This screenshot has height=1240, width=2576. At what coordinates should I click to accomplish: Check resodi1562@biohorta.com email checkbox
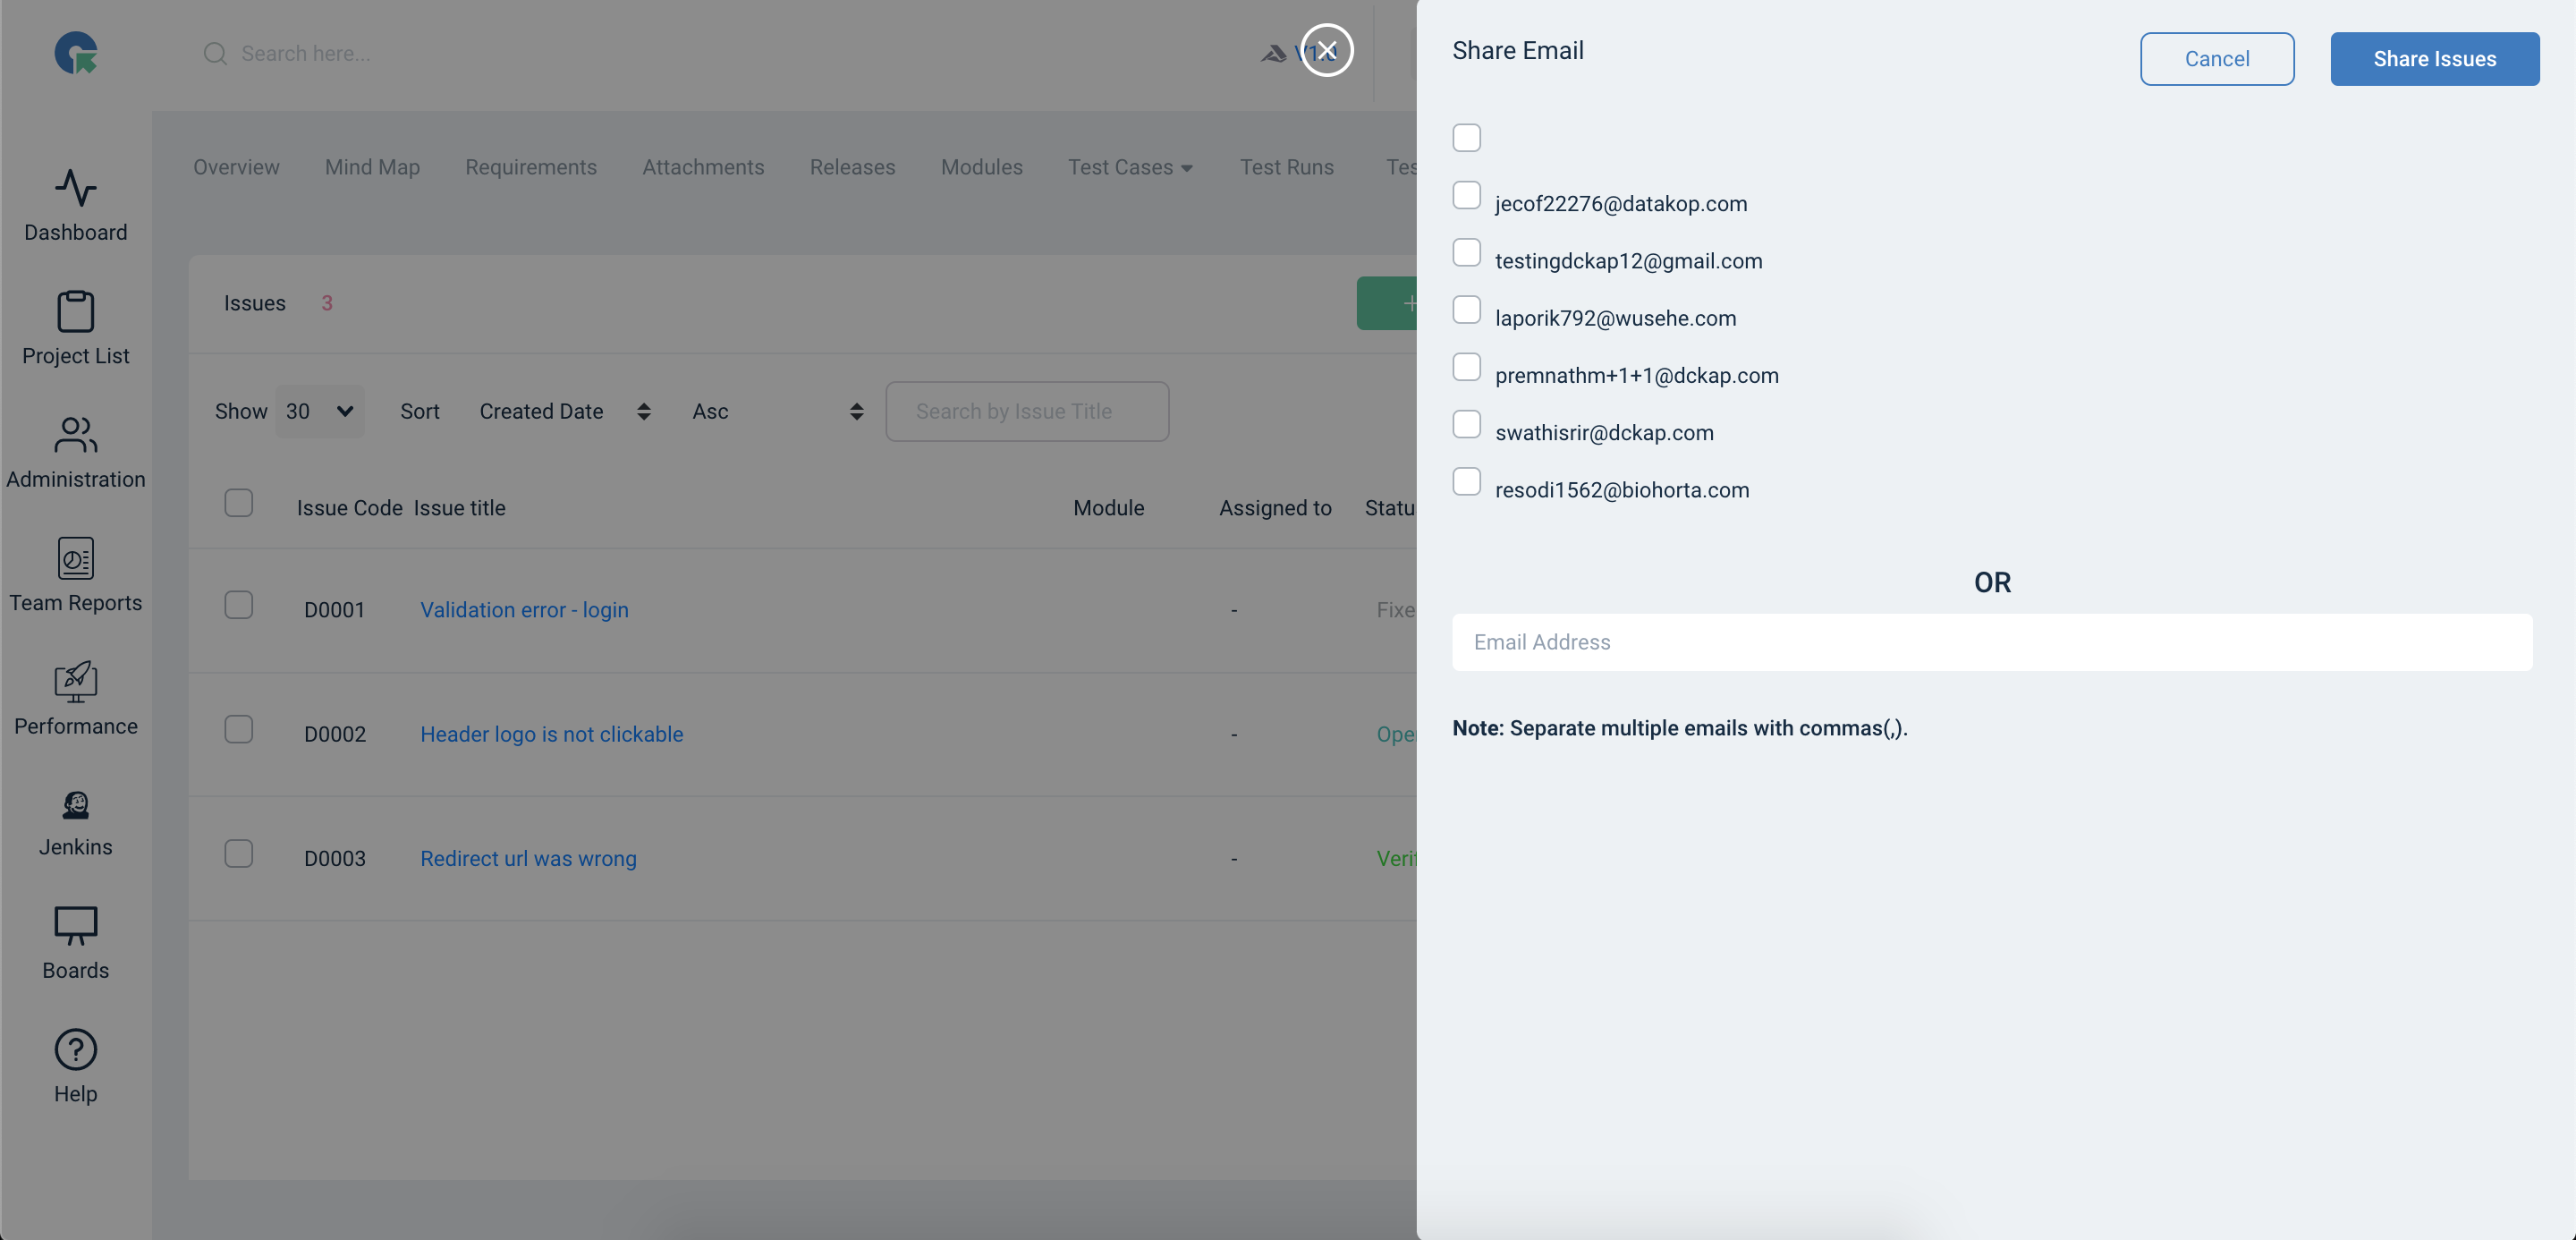pos(1466,482)
